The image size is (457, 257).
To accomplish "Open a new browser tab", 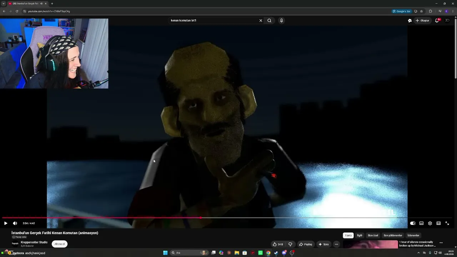I will [x=52, y=4].
